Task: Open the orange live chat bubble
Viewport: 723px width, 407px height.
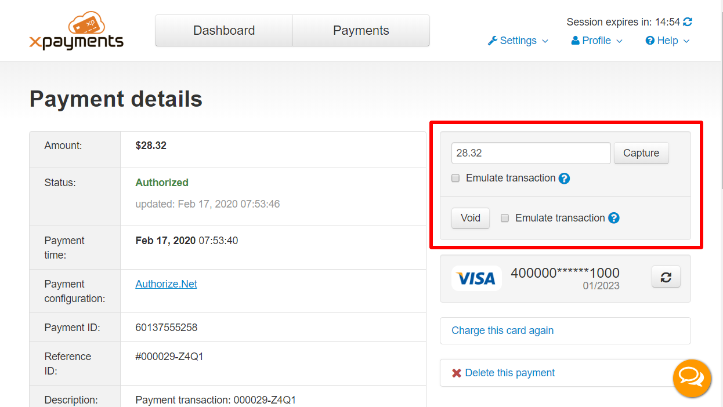Action: 692,378
